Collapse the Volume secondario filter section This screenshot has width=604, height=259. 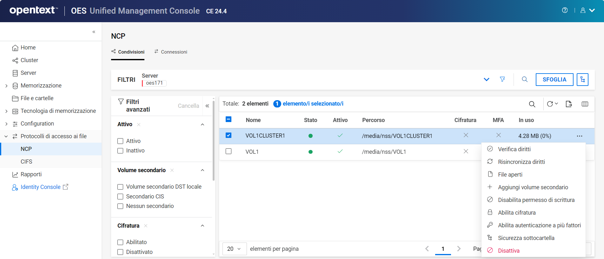202,170
